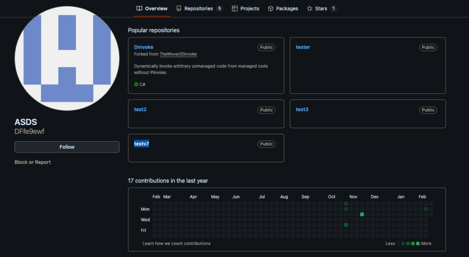Image resolution: width=469 pixels, height=257 pixels.
Task: Click the Popular repositories heading
Action: [x=154, y=31]
